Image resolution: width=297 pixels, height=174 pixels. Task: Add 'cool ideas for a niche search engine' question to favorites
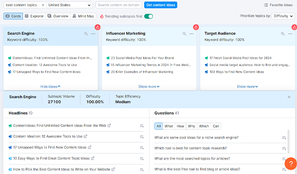pyautogui.click(x=284, y=138)
